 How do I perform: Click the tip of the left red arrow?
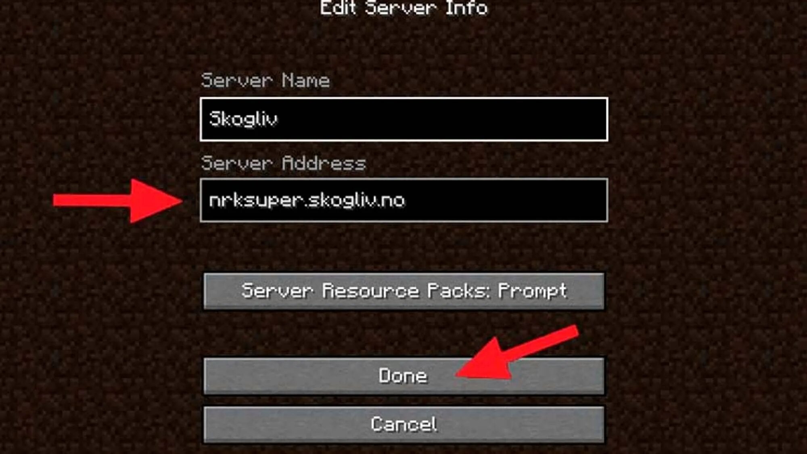point(181,201)
